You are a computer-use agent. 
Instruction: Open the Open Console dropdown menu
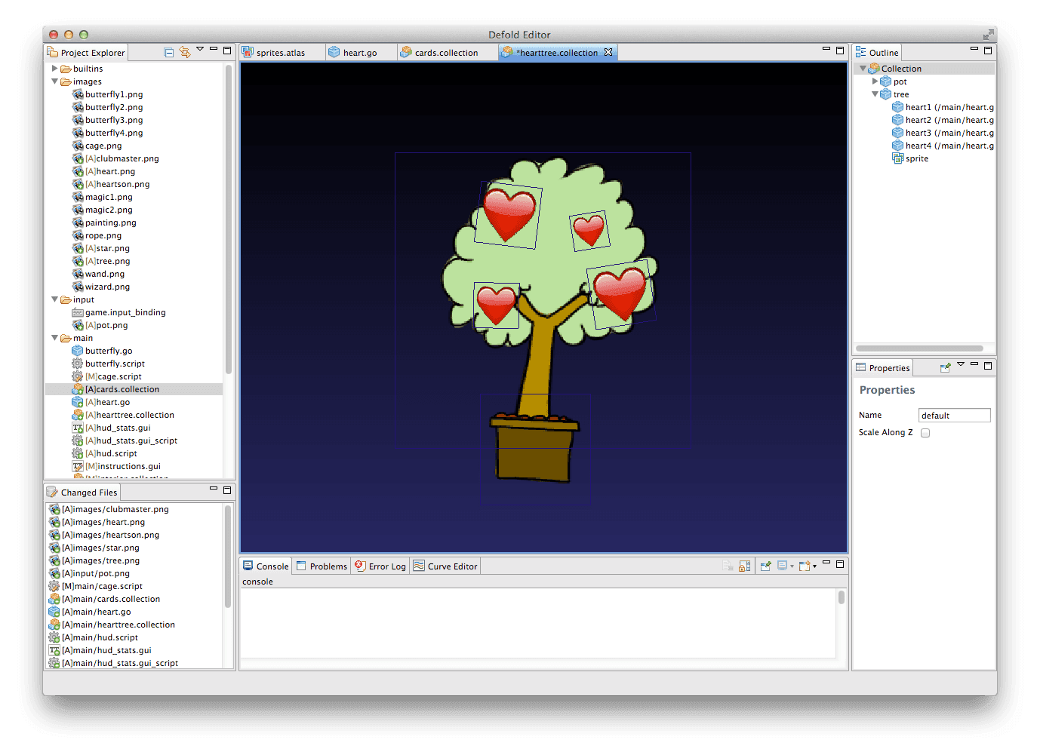point(815,566)
